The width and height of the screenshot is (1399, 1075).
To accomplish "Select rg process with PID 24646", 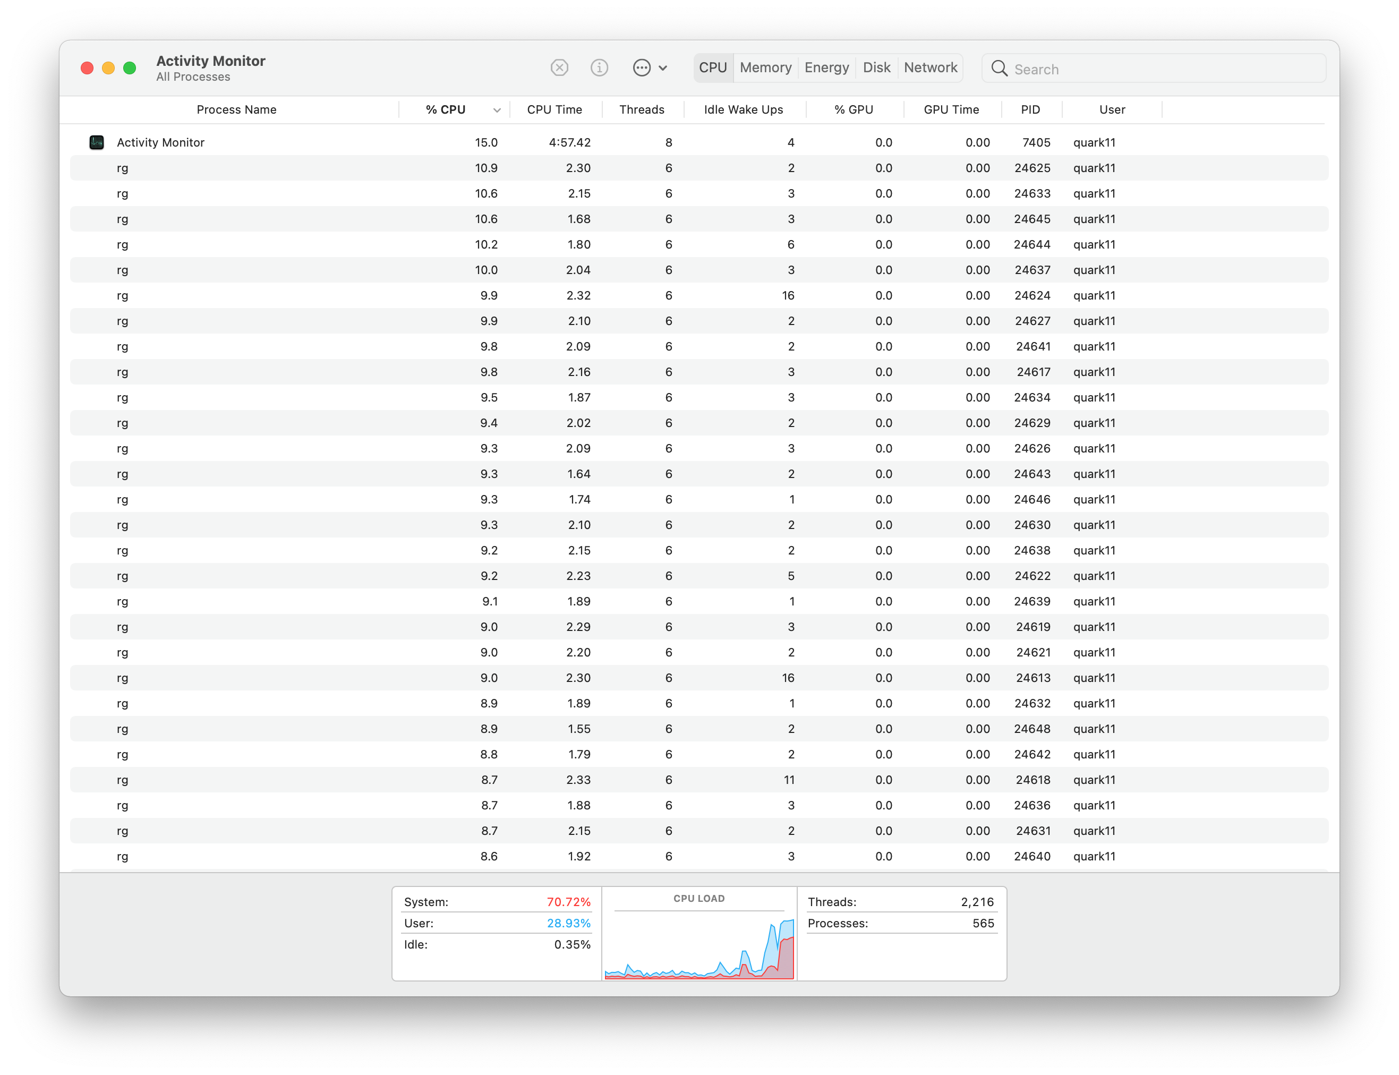I will pyautogui.click(x=699, y=499).
